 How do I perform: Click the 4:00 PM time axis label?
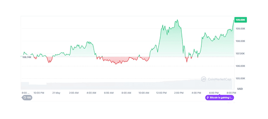(196, 93)
